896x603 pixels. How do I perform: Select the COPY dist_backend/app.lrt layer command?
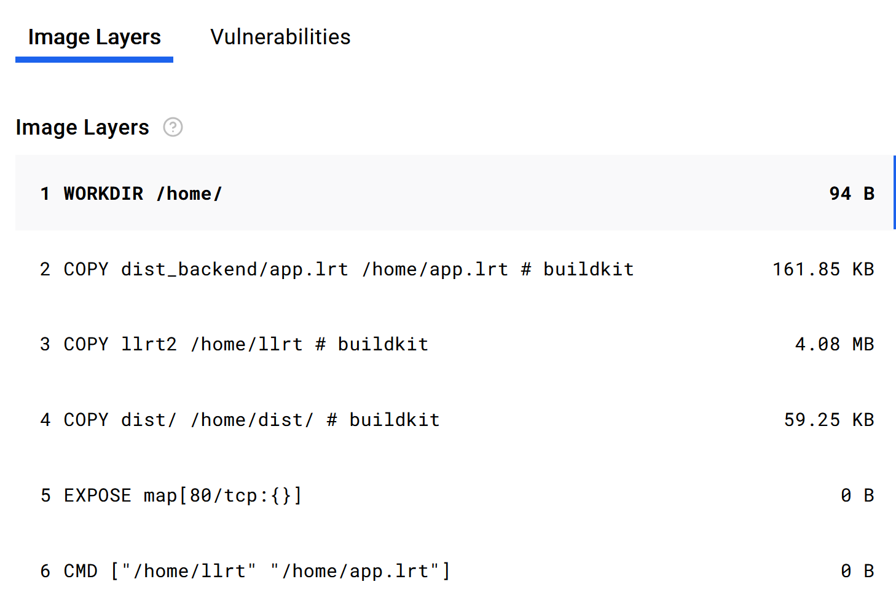348,269
